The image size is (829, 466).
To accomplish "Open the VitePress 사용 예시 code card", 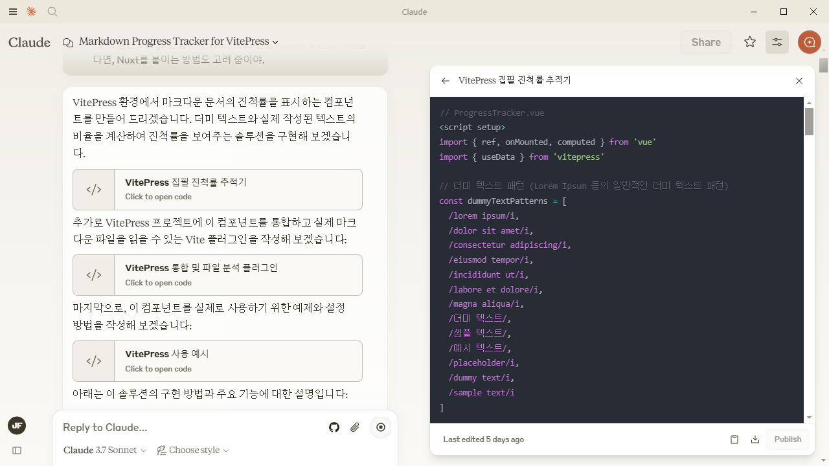I will (218, 361).
